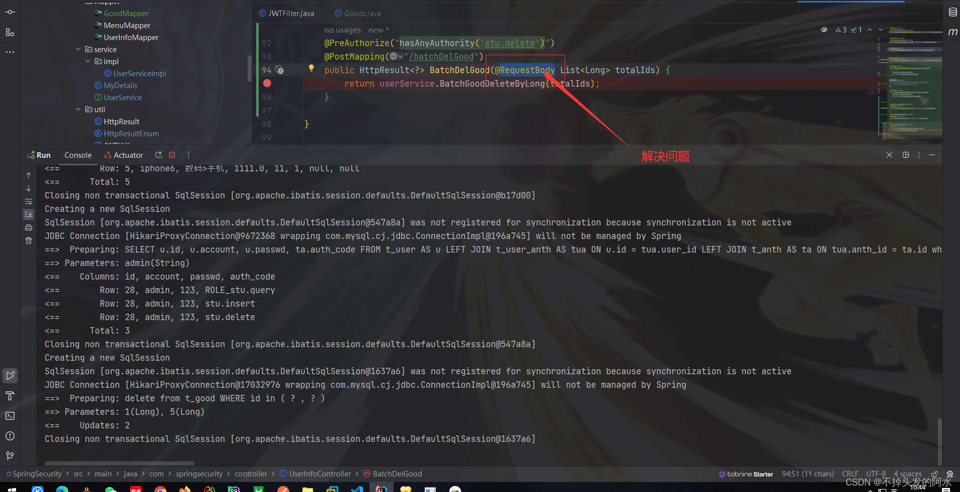Open the Database panel on the right edge

click(x=952, y=12)
